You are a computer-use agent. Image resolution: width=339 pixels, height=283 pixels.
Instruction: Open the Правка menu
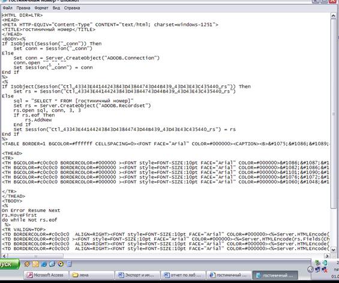pos(23,8)
